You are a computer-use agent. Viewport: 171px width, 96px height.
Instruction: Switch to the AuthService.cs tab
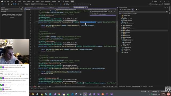[x=41, y=7]
